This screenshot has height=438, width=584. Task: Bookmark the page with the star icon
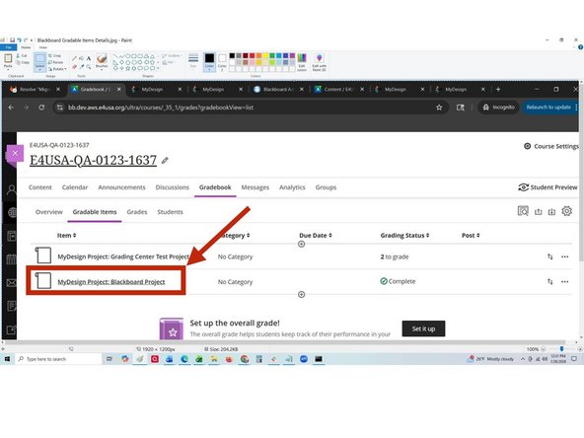[439, 108]
